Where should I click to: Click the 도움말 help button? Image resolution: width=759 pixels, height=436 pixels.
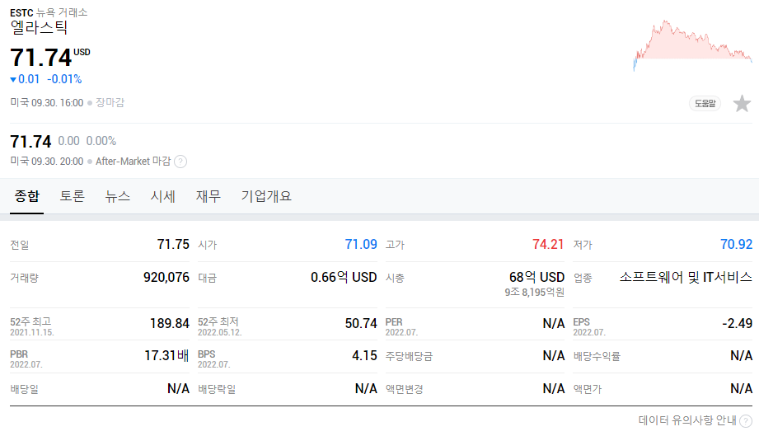pos(705,104)
